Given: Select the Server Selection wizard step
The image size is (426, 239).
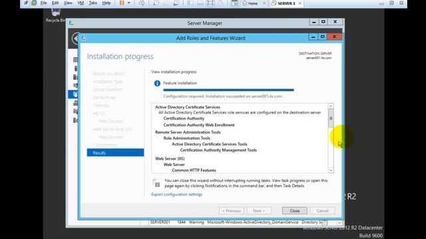Looking at the screenshot, I should (108, 90).
